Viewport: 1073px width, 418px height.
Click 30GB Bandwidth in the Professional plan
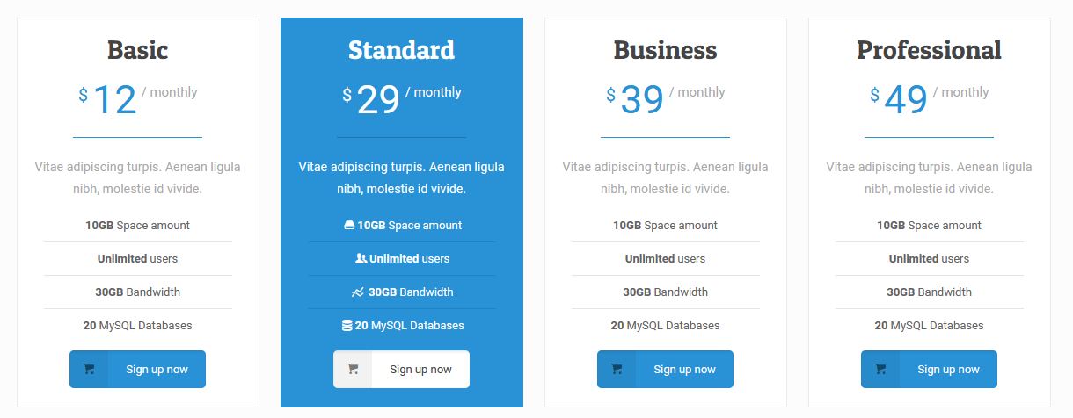[930, 292]
